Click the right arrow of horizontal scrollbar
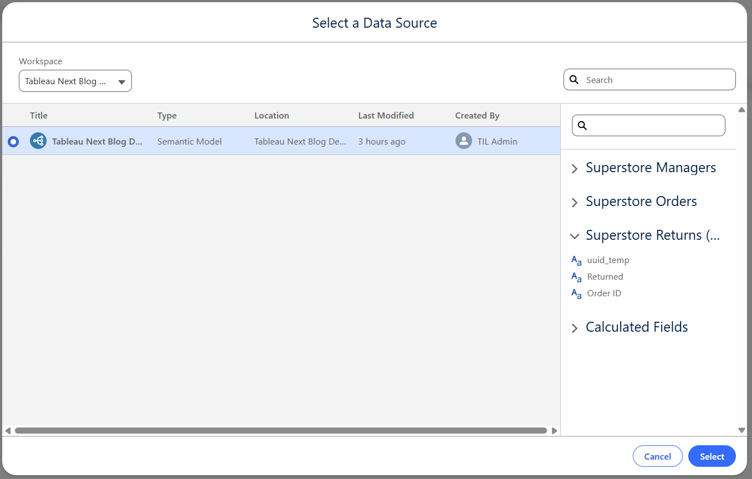Viewport: 752px width, 479px height. tap(554, 430)
